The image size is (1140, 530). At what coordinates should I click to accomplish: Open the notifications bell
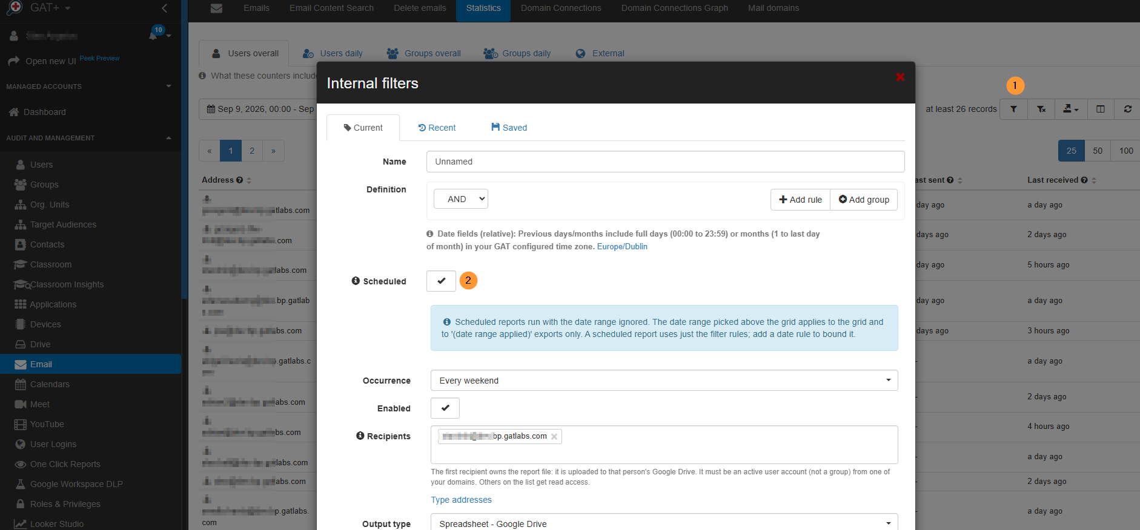click(x=153, y=36)
